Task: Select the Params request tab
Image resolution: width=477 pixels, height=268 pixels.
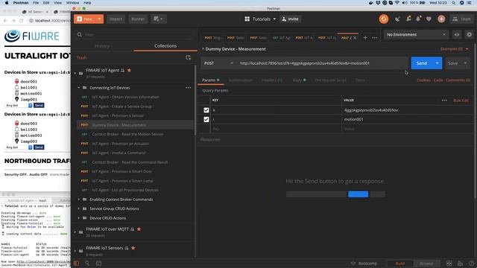Action: click(210, 80)
